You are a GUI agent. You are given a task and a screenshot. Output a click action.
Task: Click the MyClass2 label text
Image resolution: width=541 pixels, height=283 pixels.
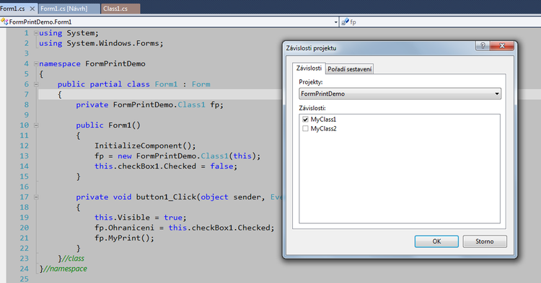[323, 129]
